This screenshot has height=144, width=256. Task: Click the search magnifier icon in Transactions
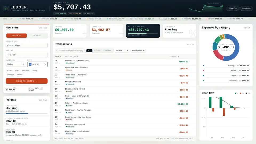pyautogui.click(x=57, y=51)
